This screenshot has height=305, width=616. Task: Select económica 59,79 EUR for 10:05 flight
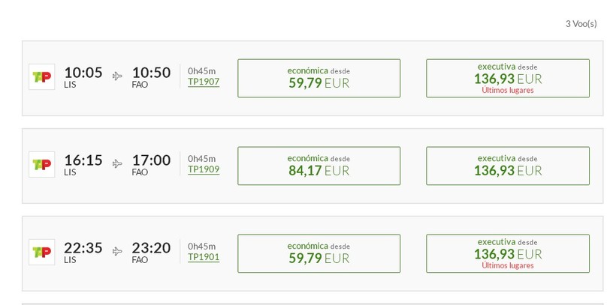tap(319, 78)
